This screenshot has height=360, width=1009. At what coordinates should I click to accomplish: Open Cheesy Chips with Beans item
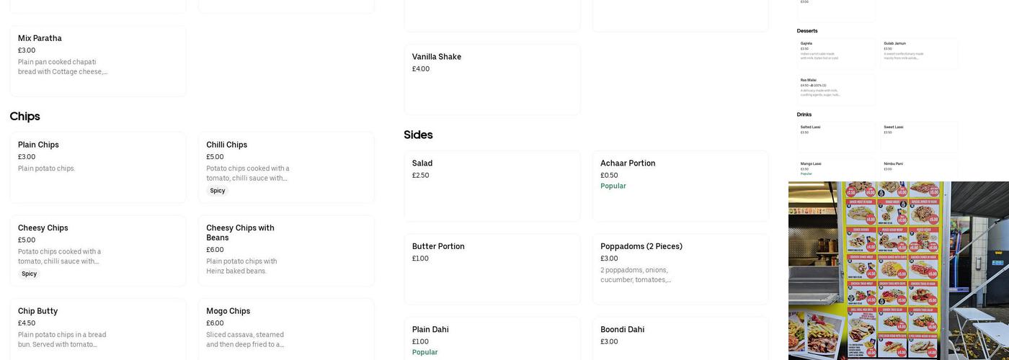pos(286,250)
